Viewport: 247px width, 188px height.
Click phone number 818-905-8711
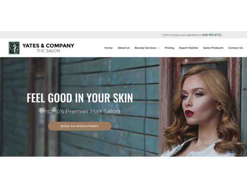[212, 35]
